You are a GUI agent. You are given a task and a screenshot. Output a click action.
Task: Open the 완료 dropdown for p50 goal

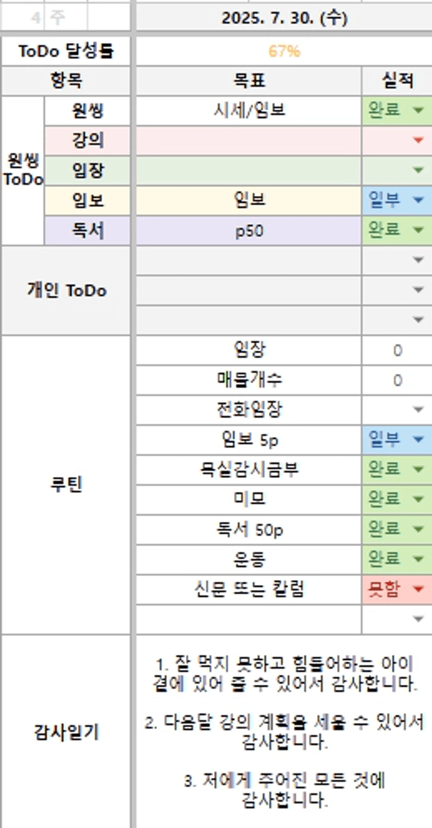click(x=418, y=229)
